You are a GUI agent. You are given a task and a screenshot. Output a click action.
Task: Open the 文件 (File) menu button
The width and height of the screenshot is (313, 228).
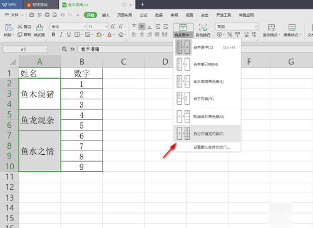pyautogui.click(x=14, y=15)
